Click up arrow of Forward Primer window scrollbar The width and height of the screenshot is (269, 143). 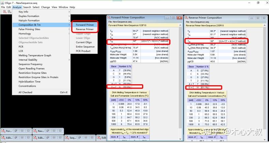[x=180, y=25]
